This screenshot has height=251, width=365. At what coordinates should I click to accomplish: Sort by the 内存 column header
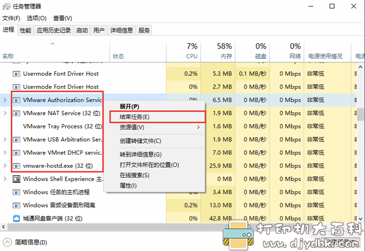[218, 52]
